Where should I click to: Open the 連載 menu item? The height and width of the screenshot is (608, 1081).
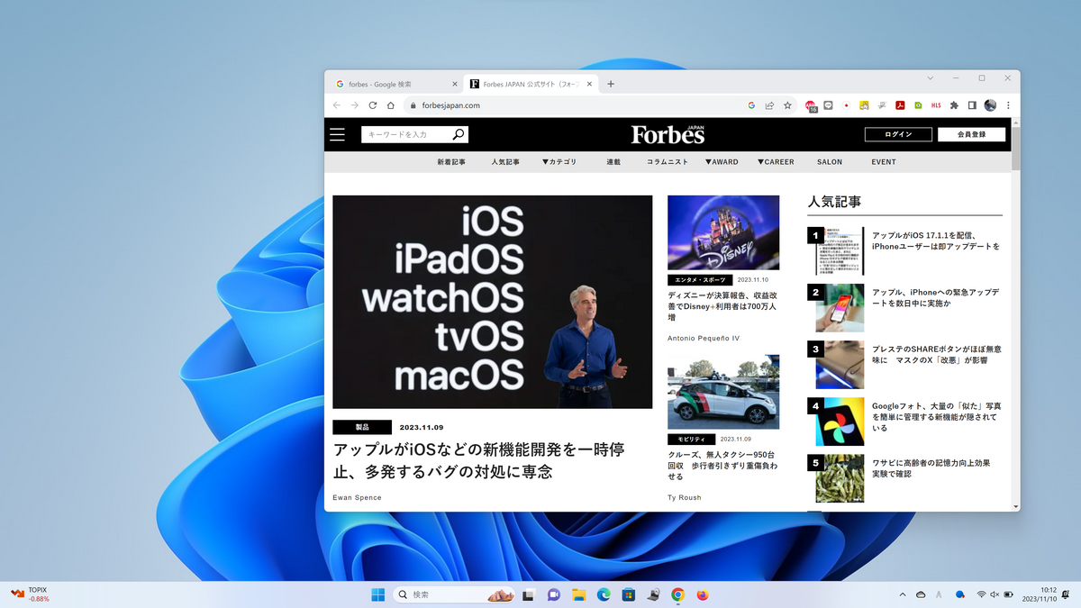tap(613, 162)
